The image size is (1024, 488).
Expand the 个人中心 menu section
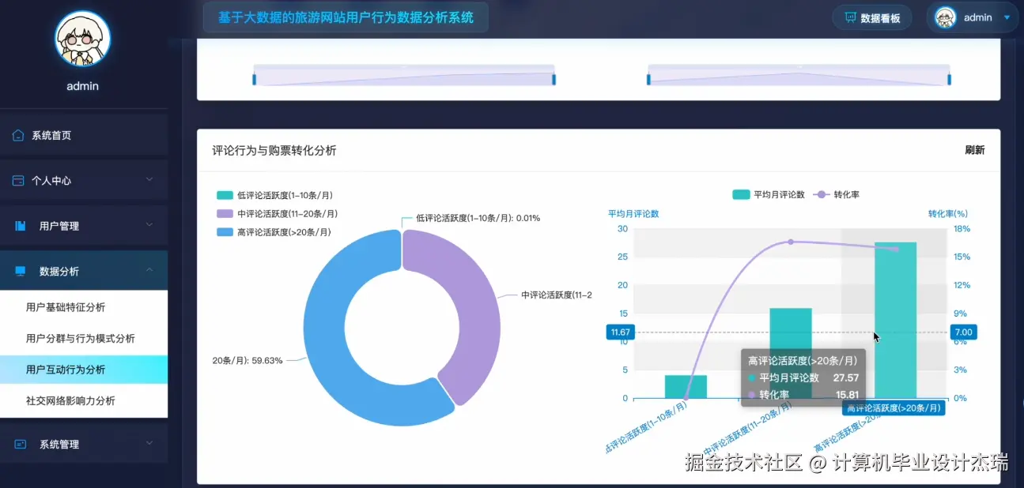coord(83,179)
